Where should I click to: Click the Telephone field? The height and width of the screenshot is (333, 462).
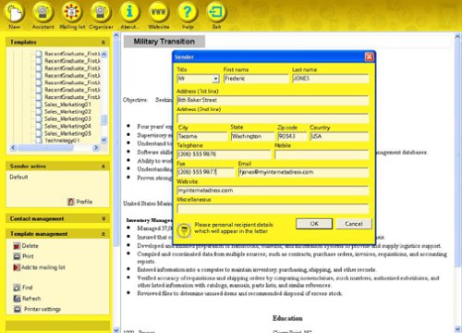click(224, 154)
